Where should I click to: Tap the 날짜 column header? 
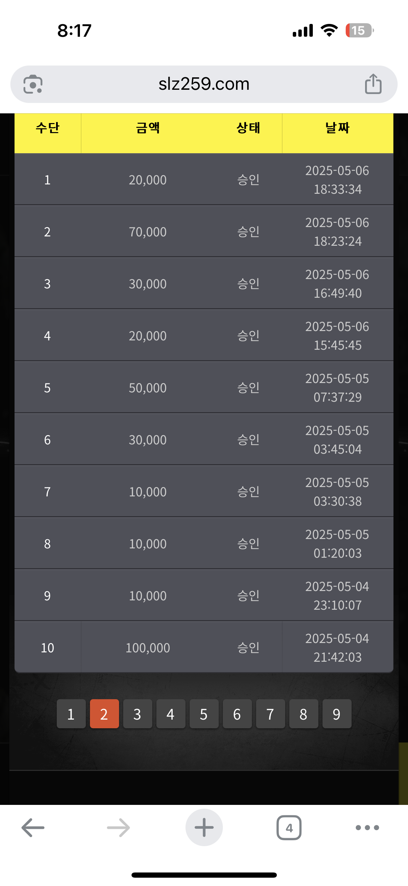pyautogui.click(x=337, y=128)
